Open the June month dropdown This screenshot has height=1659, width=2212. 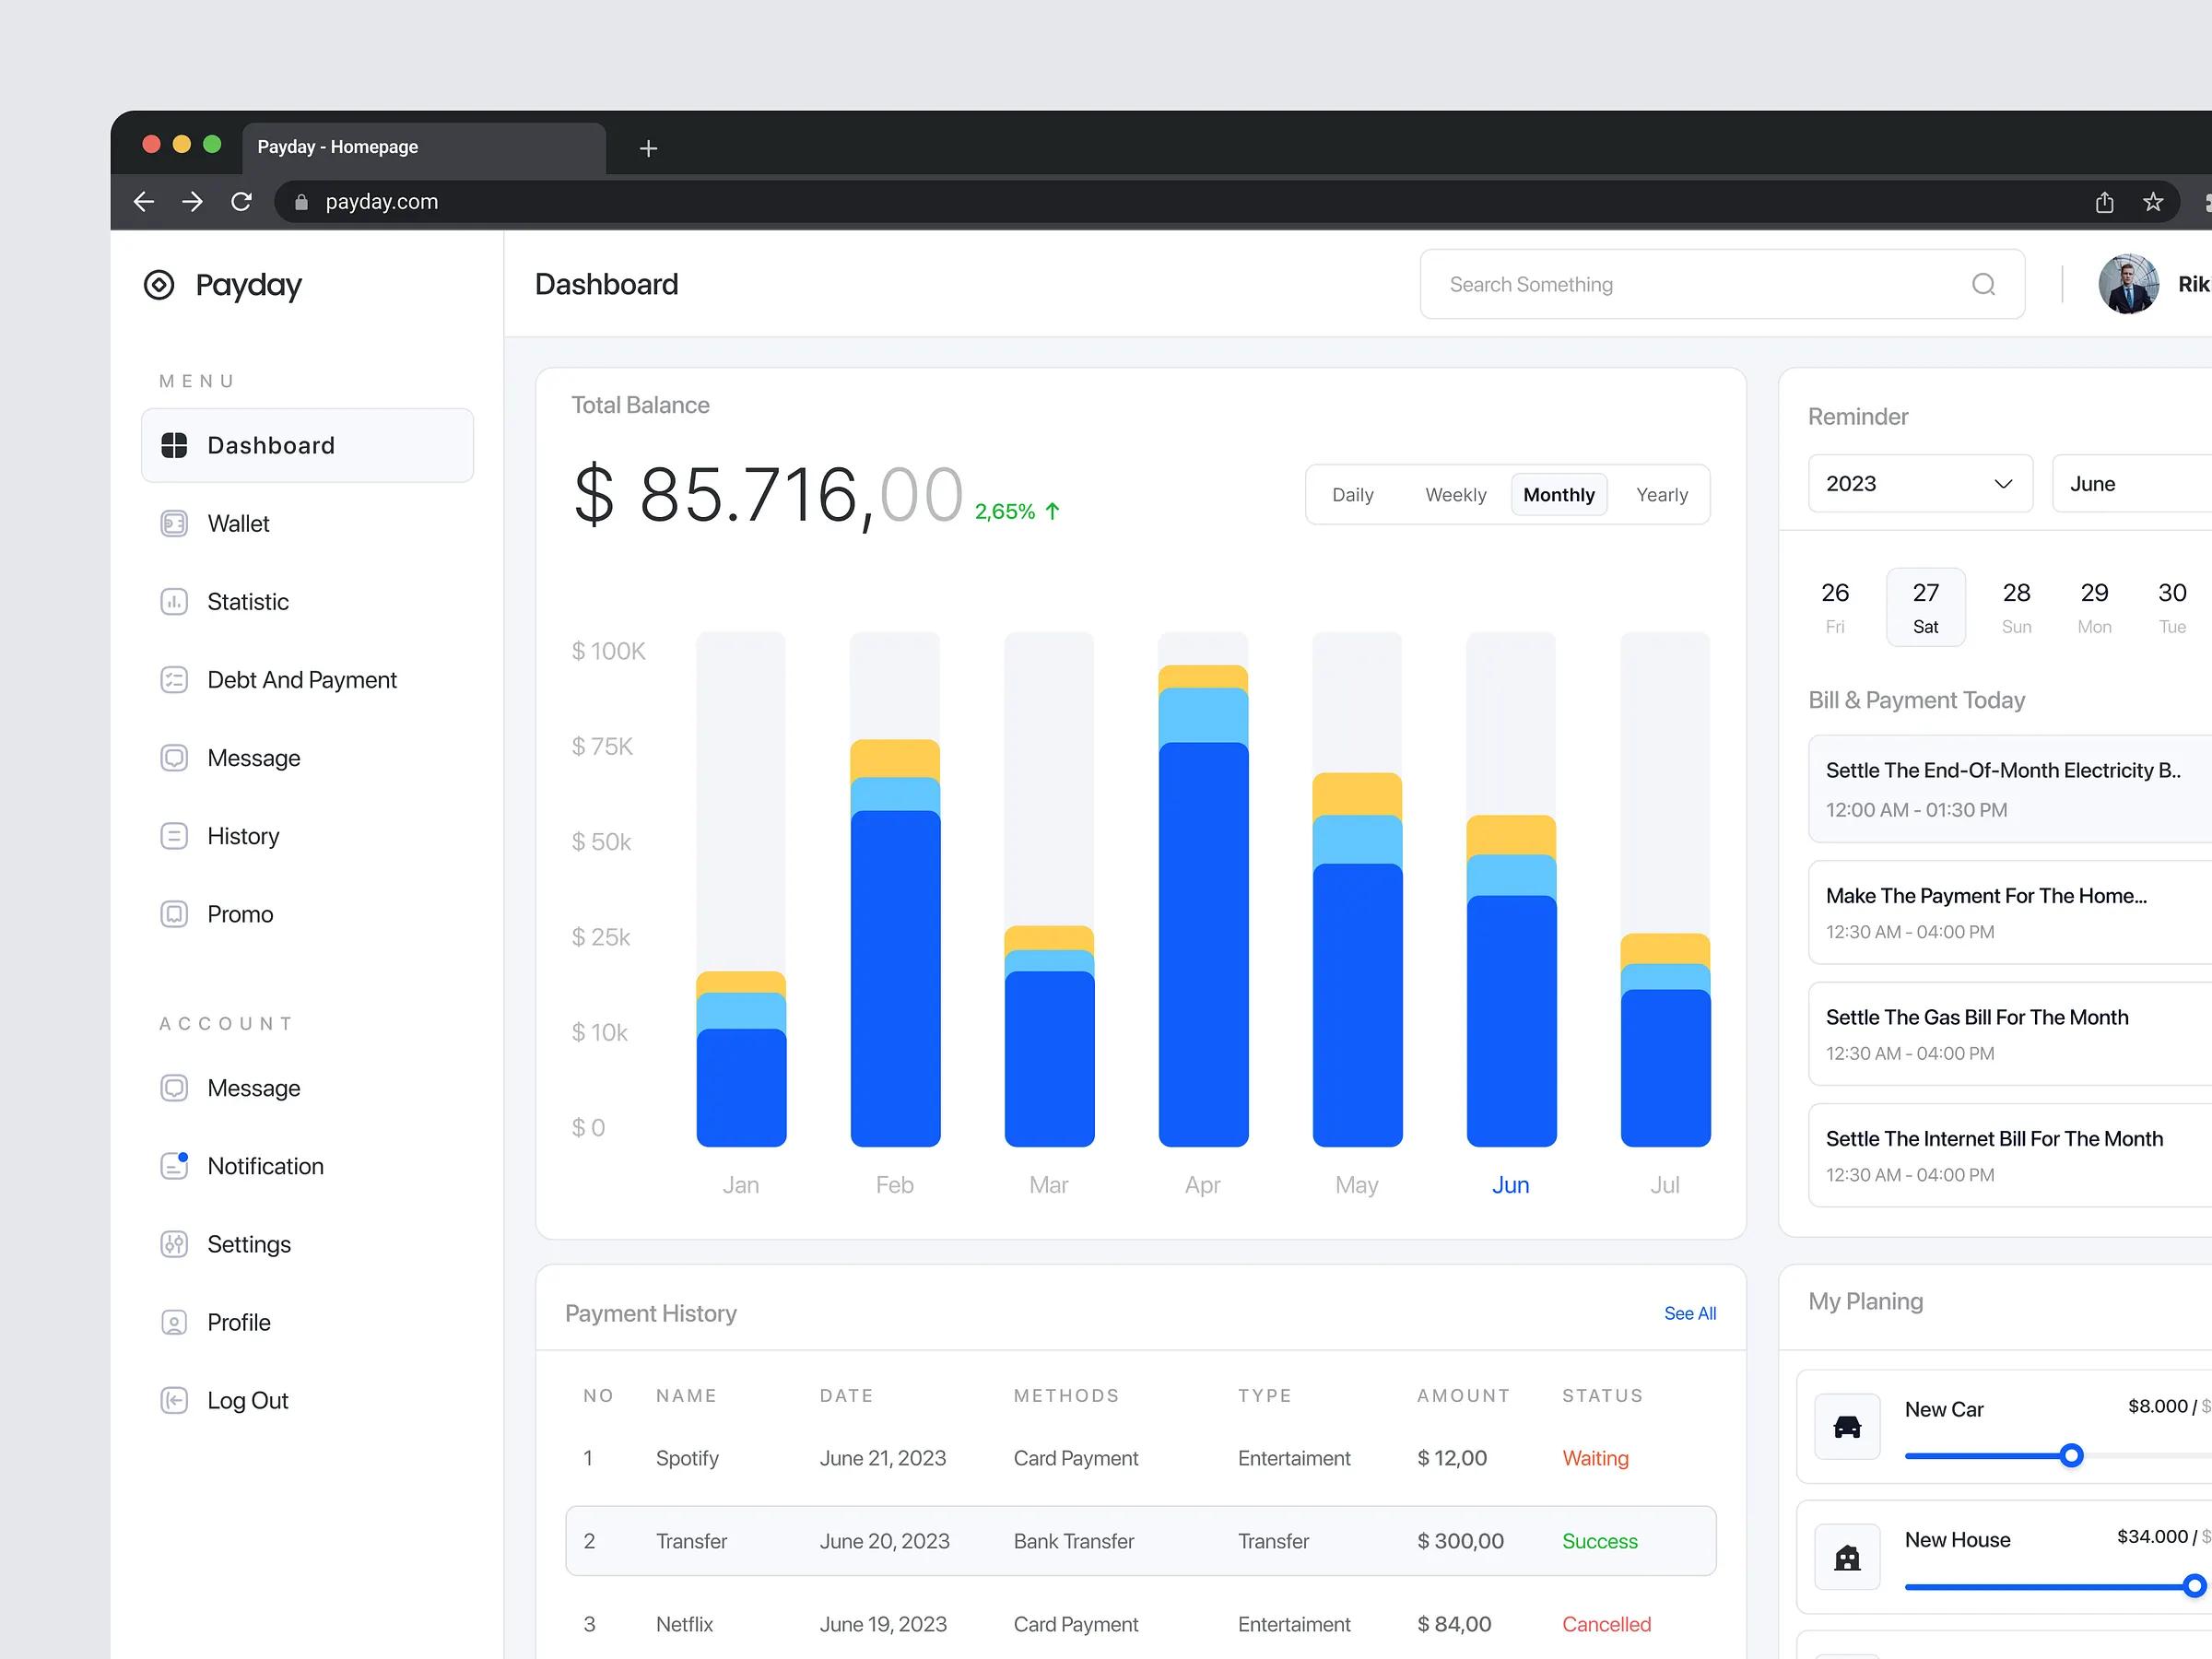tap(2130, 484)
